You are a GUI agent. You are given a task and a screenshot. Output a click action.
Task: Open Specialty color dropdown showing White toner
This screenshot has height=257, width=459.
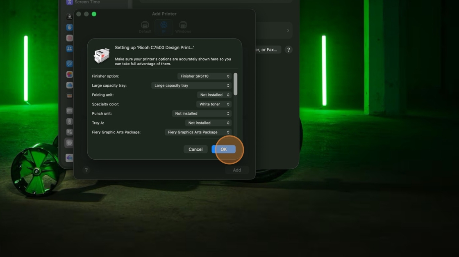click(214, 104)
